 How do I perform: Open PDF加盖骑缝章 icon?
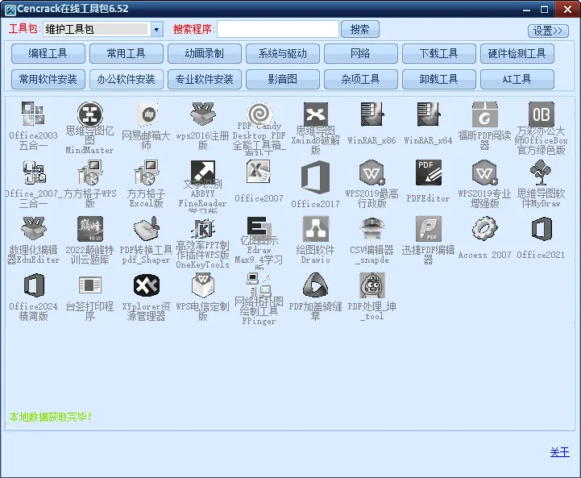(x=315, y=285)
